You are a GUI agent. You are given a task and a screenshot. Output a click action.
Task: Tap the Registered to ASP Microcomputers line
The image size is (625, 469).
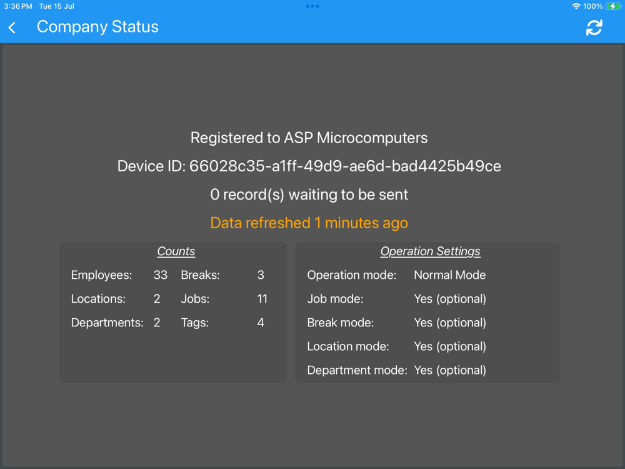[309, 138]
